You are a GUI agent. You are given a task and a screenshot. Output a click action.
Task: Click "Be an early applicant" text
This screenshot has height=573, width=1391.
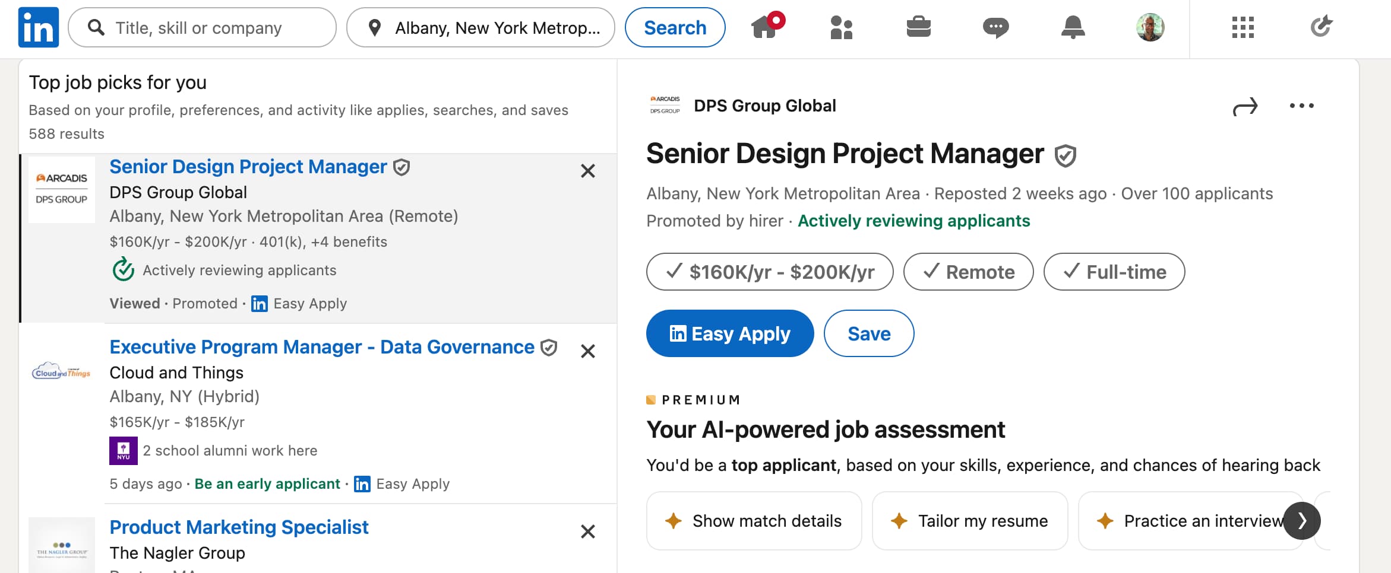[x=267, y=484]
